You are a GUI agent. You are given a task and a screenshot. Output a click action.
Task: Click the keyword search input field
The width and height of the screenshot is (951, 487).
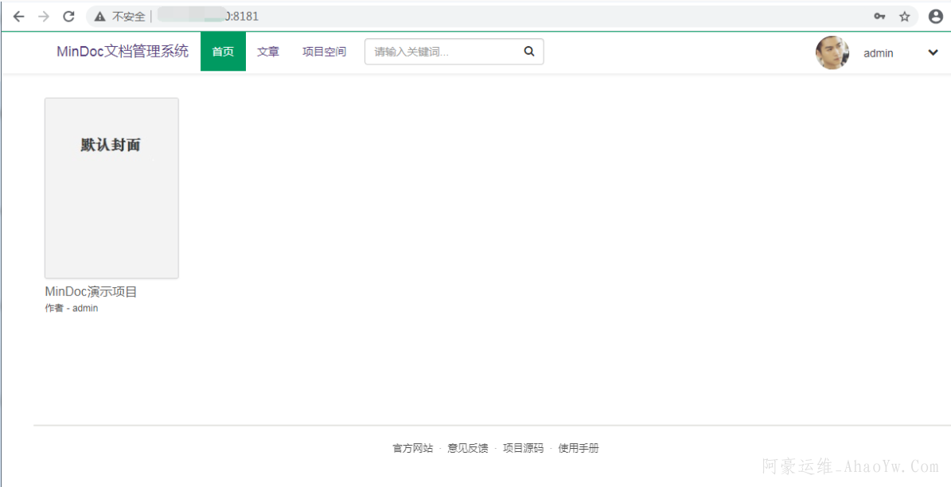click(x=442, y=52)
